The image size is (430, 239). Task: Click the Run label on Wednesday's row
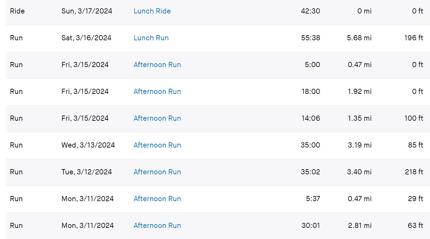pos(16,145)
